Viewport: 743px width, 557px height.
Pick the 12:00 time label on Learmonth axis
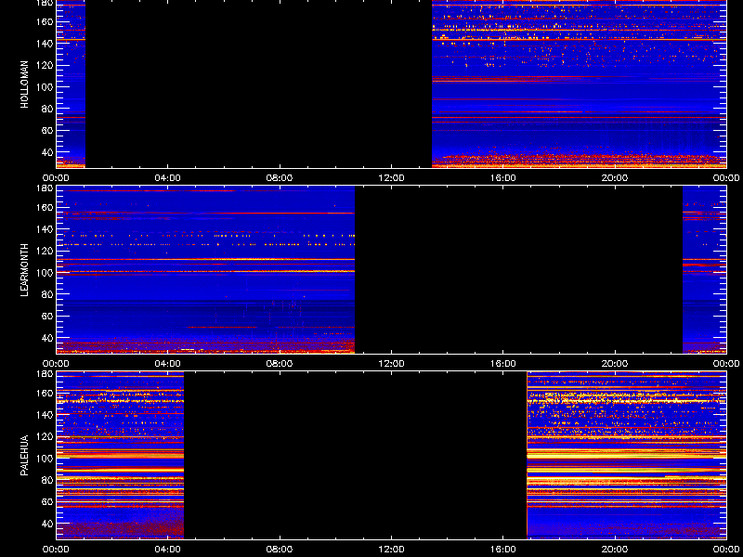(391, 364)
